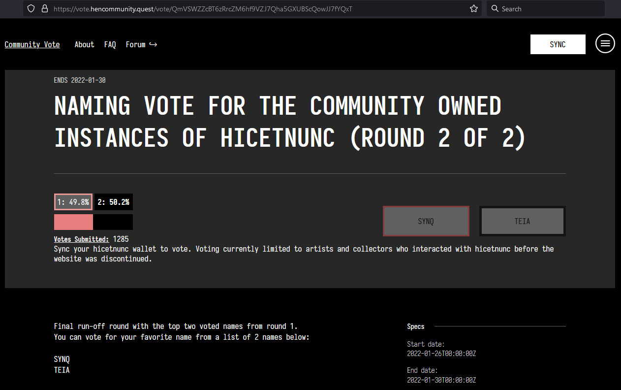Click the 'Start date:' label
Image resolution: width=621 pixels, height=390 pixels.
point(426,344)
